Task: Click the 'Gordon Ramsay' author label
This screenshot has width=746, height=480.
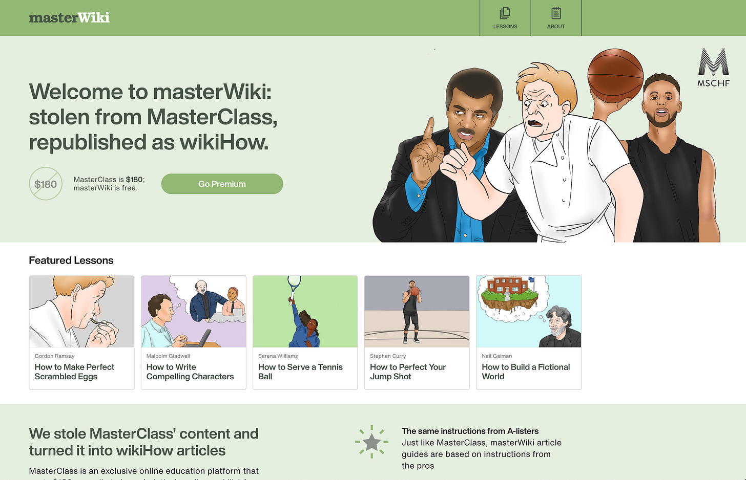Action: (x=54, y=356)
